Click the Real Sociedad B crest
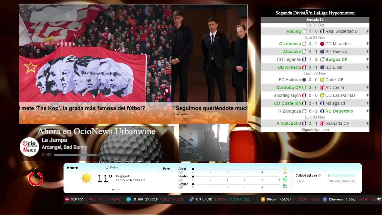Image resolution: width=382 pixels, height=215 pixels. click(322, 31)
